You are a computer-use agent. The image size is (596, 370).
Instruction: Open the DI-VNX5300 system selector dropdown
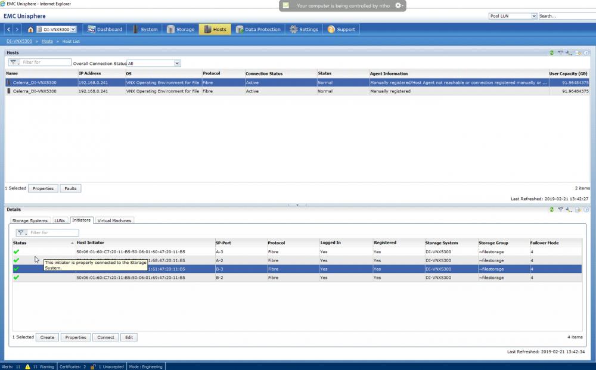73,29
